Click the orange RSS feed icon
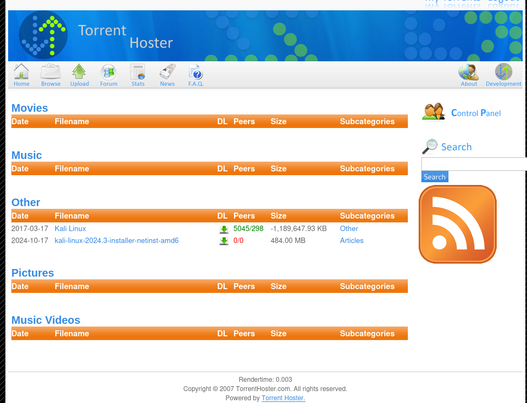This screenshot has height=403, width=527. 457,223
